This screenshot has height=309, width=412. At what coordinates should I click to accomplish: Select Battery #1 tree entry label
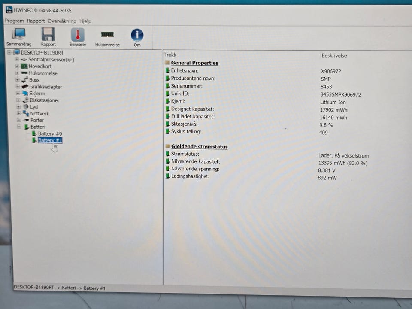(x=50, y=140)
